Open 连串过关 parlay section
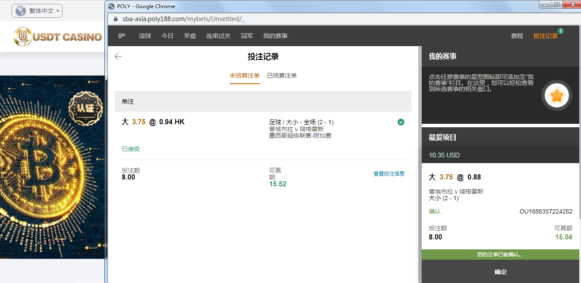Viewport: 581px width, 283px height. click(x=218, y=36)
